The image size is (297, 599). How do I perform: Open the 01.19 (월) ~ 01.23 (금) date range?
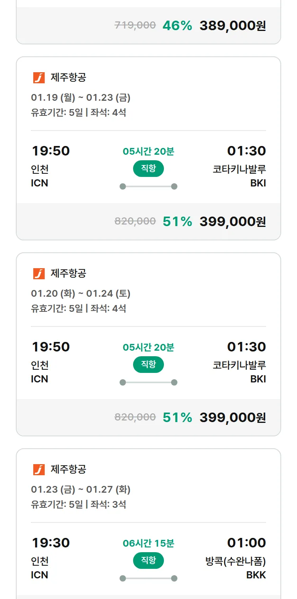point(81,98)
